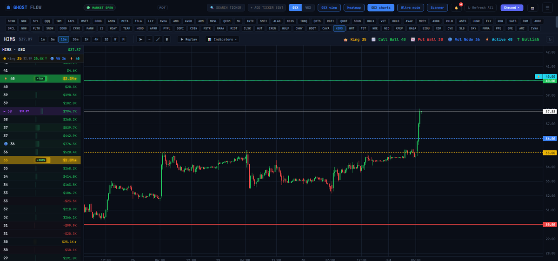Click the Call Wall 40 indicator

388,40
